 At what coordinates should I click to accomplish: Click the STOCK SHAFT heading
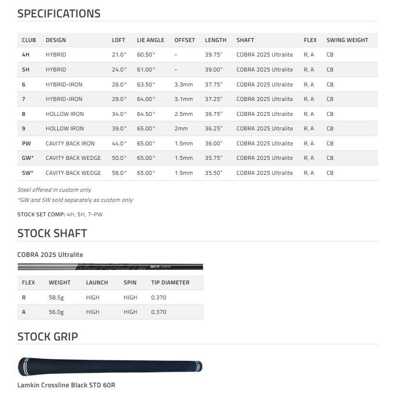[x=52, y=233]
